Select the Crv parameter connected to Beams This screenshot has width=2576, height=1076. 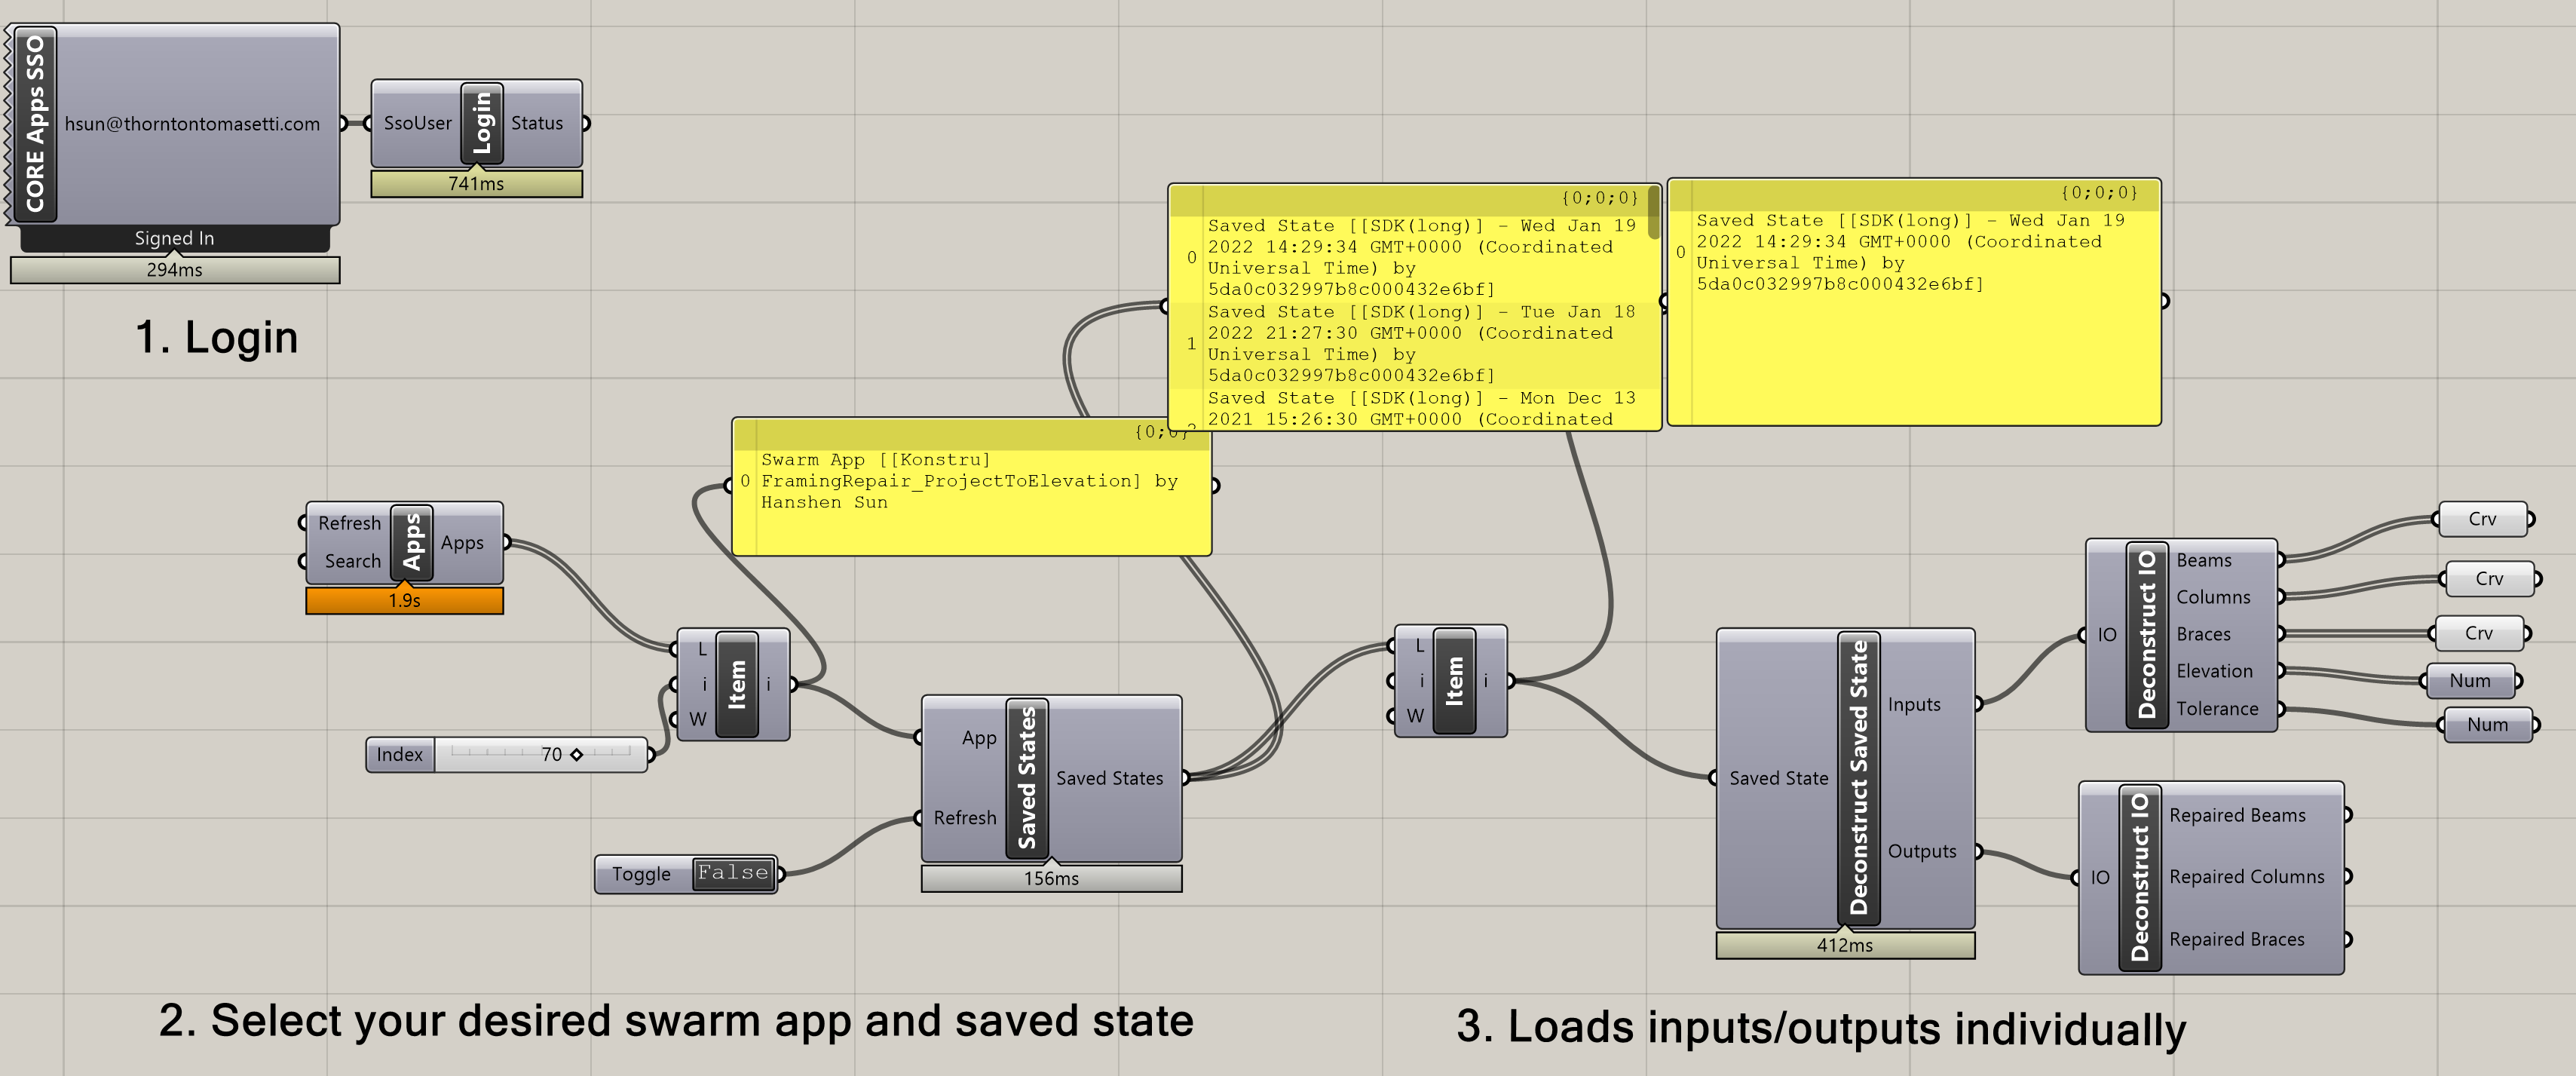(2482, 519)
